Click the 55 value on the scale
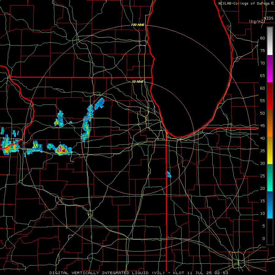The width and height of the screenshot is (275, 275). pos(262,101)
